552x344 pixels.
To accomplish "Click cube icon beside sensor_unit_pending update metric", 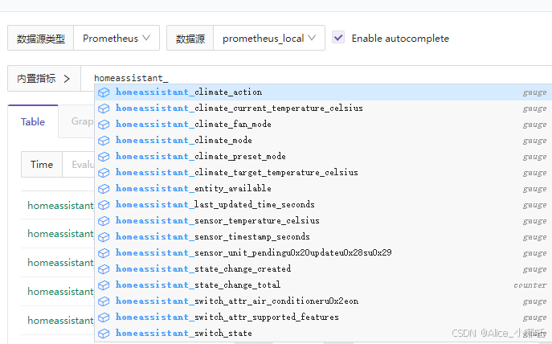I will (x=104, y=253).
